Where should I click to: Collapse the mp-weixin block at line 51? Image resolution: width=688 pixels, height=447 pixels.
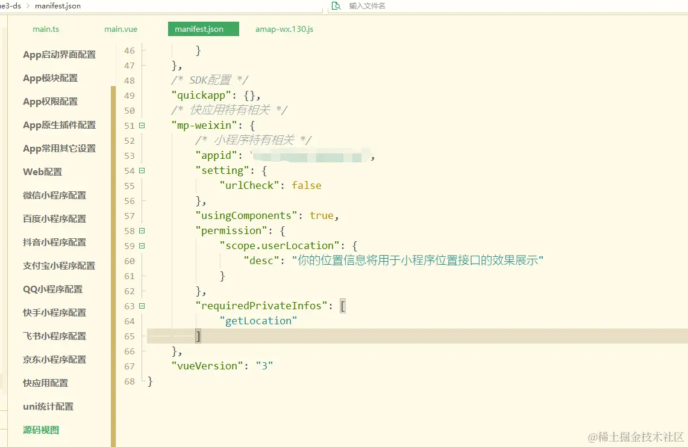[x=142, y=125]
